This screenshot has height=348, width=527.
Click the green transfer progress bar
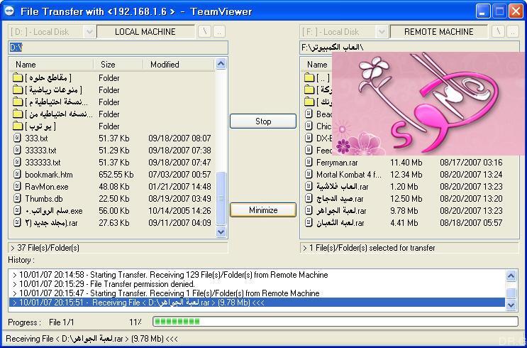pyautogui.click(x=335, y=322)
